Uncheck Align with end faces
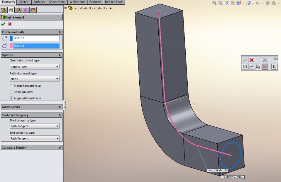 tap(11, 98)
